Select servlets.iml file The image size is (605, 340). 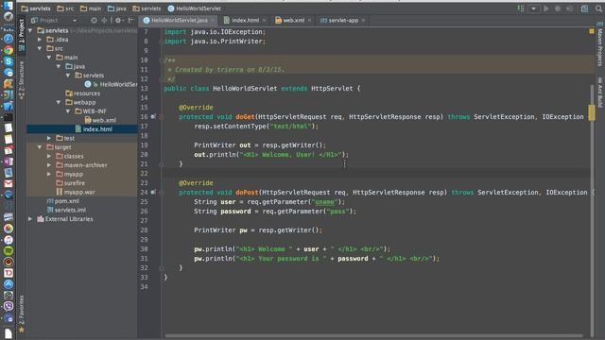click(66, 210)
